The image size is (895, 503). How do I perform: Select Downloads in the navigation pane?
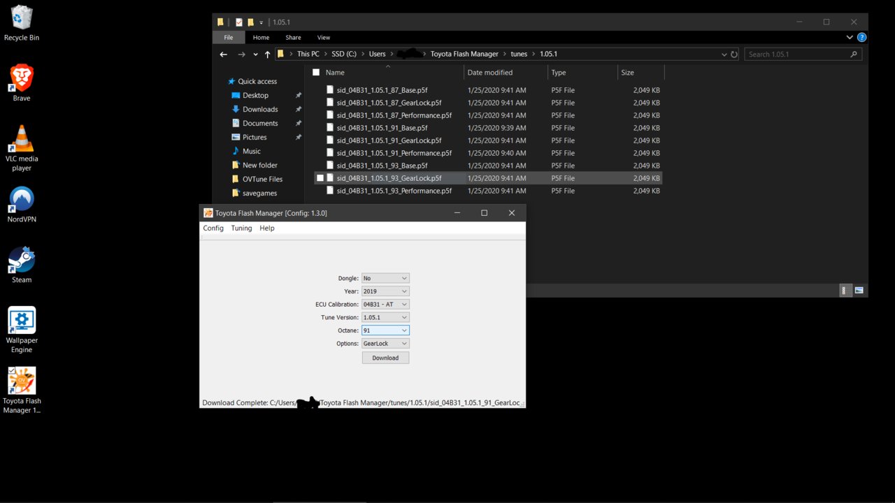(x=260, y=109)
